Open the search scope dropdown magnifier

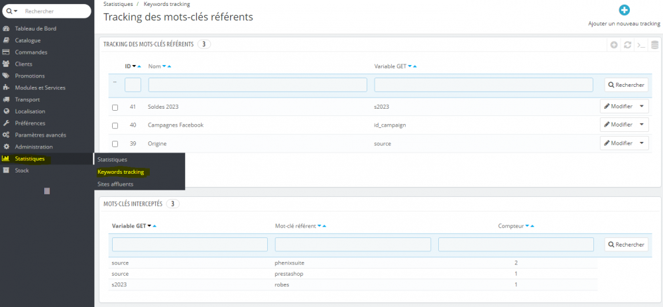12,11
